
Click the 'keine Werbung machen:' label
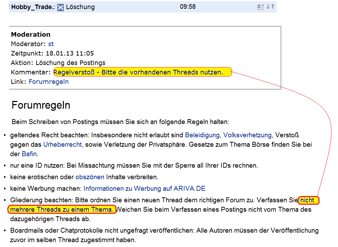click(x=46, y=189)
